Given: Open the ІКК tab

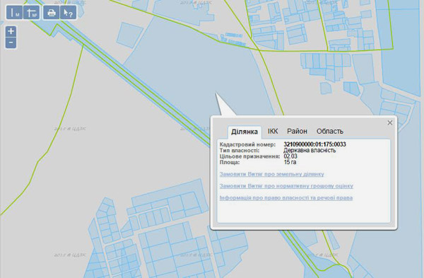Looking at the screenshot, I should tap(273, 132).
